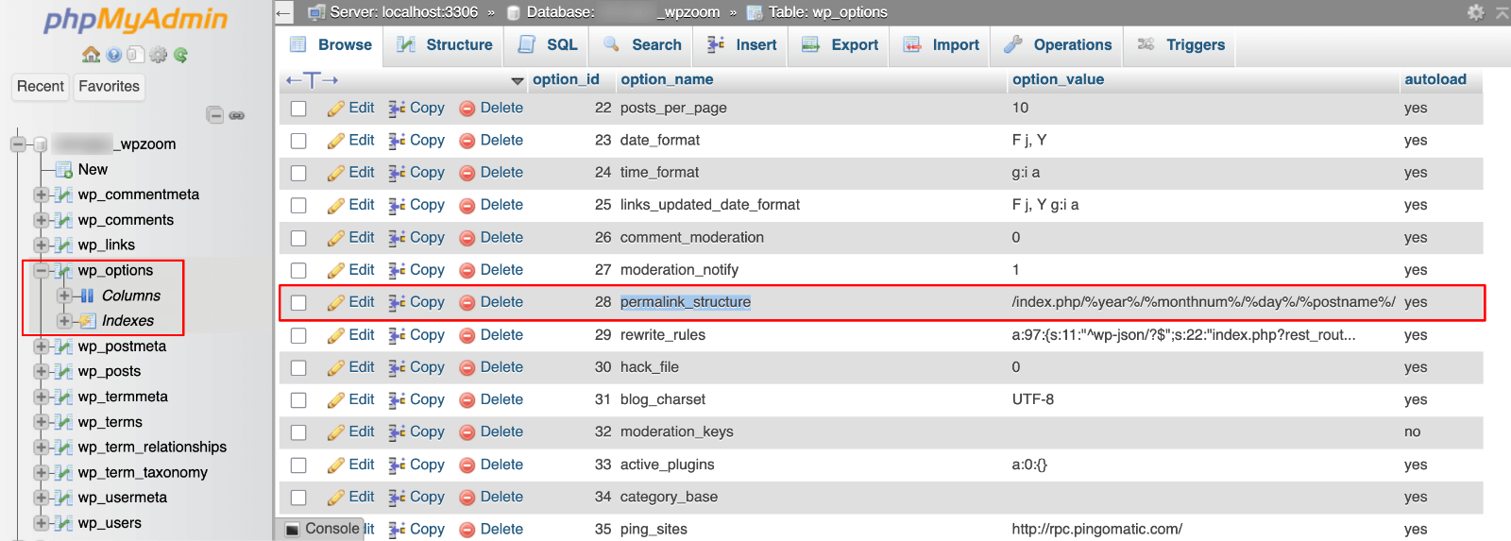Click the permalink_structure option value cell
This screenshot has height=541, width=1511.
click(1203, 302)
